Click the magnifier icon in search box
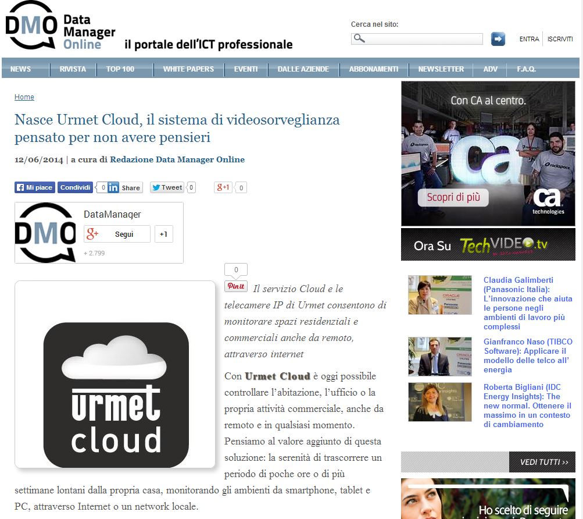583x519 pixels. [x=359, y=38]
